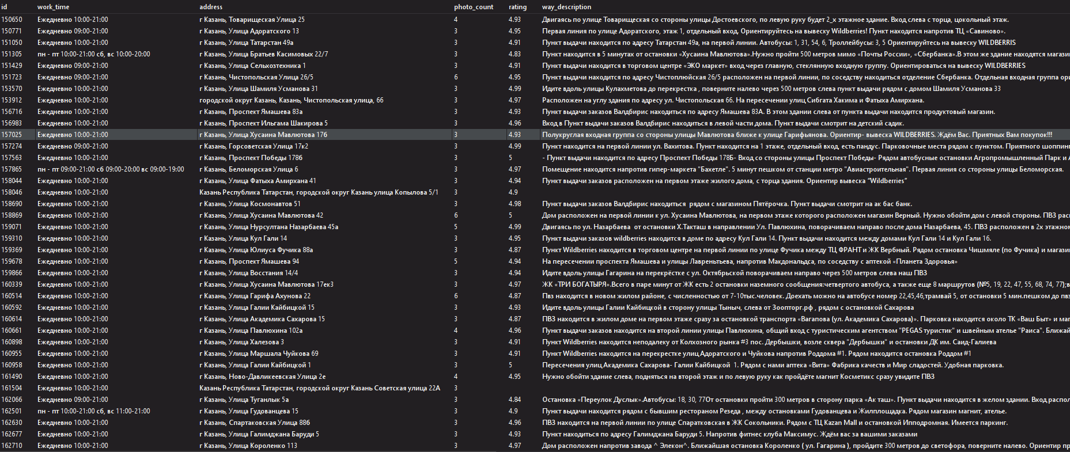The width and height of the screenshot is (1070, 452).
Task: Click address 'Улица Павлюхина 102а'
Action: pyautogui.click(x=266, y=331)
